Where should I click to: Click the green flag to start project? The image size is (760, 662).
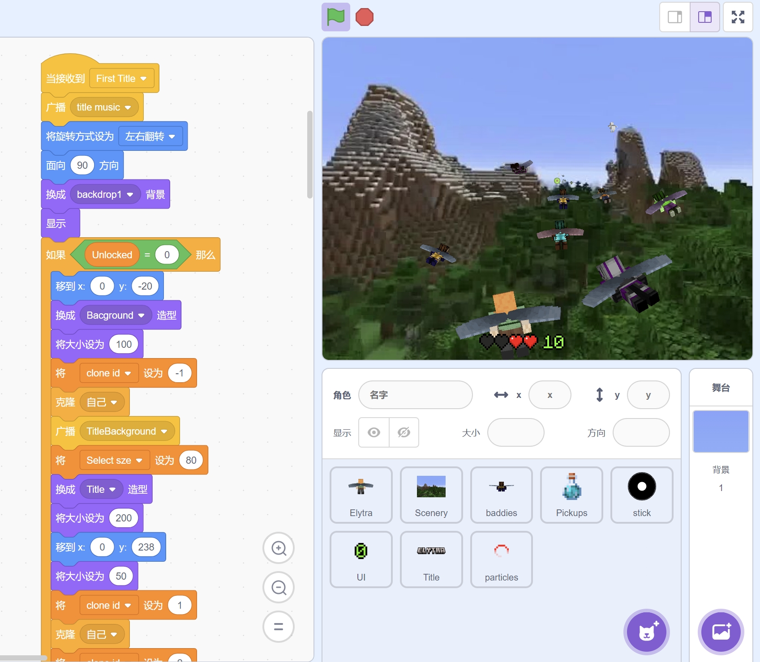[x=335, y=17]
